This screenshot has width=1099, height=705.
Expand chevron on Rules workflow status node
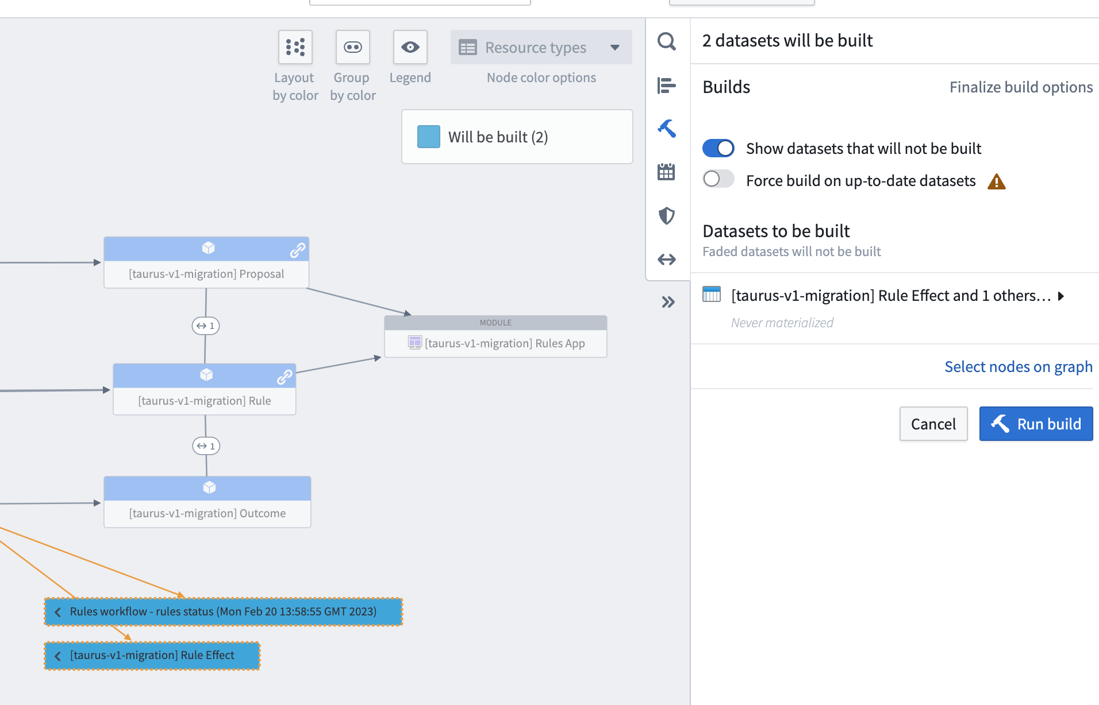(57, 612)
